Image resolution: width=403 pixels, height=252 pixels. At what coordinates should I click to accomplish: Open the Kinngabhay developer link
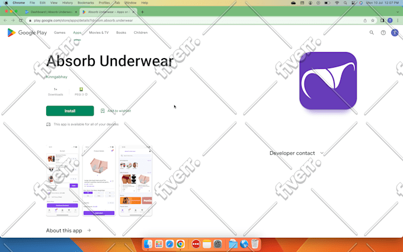pos(56,77)
